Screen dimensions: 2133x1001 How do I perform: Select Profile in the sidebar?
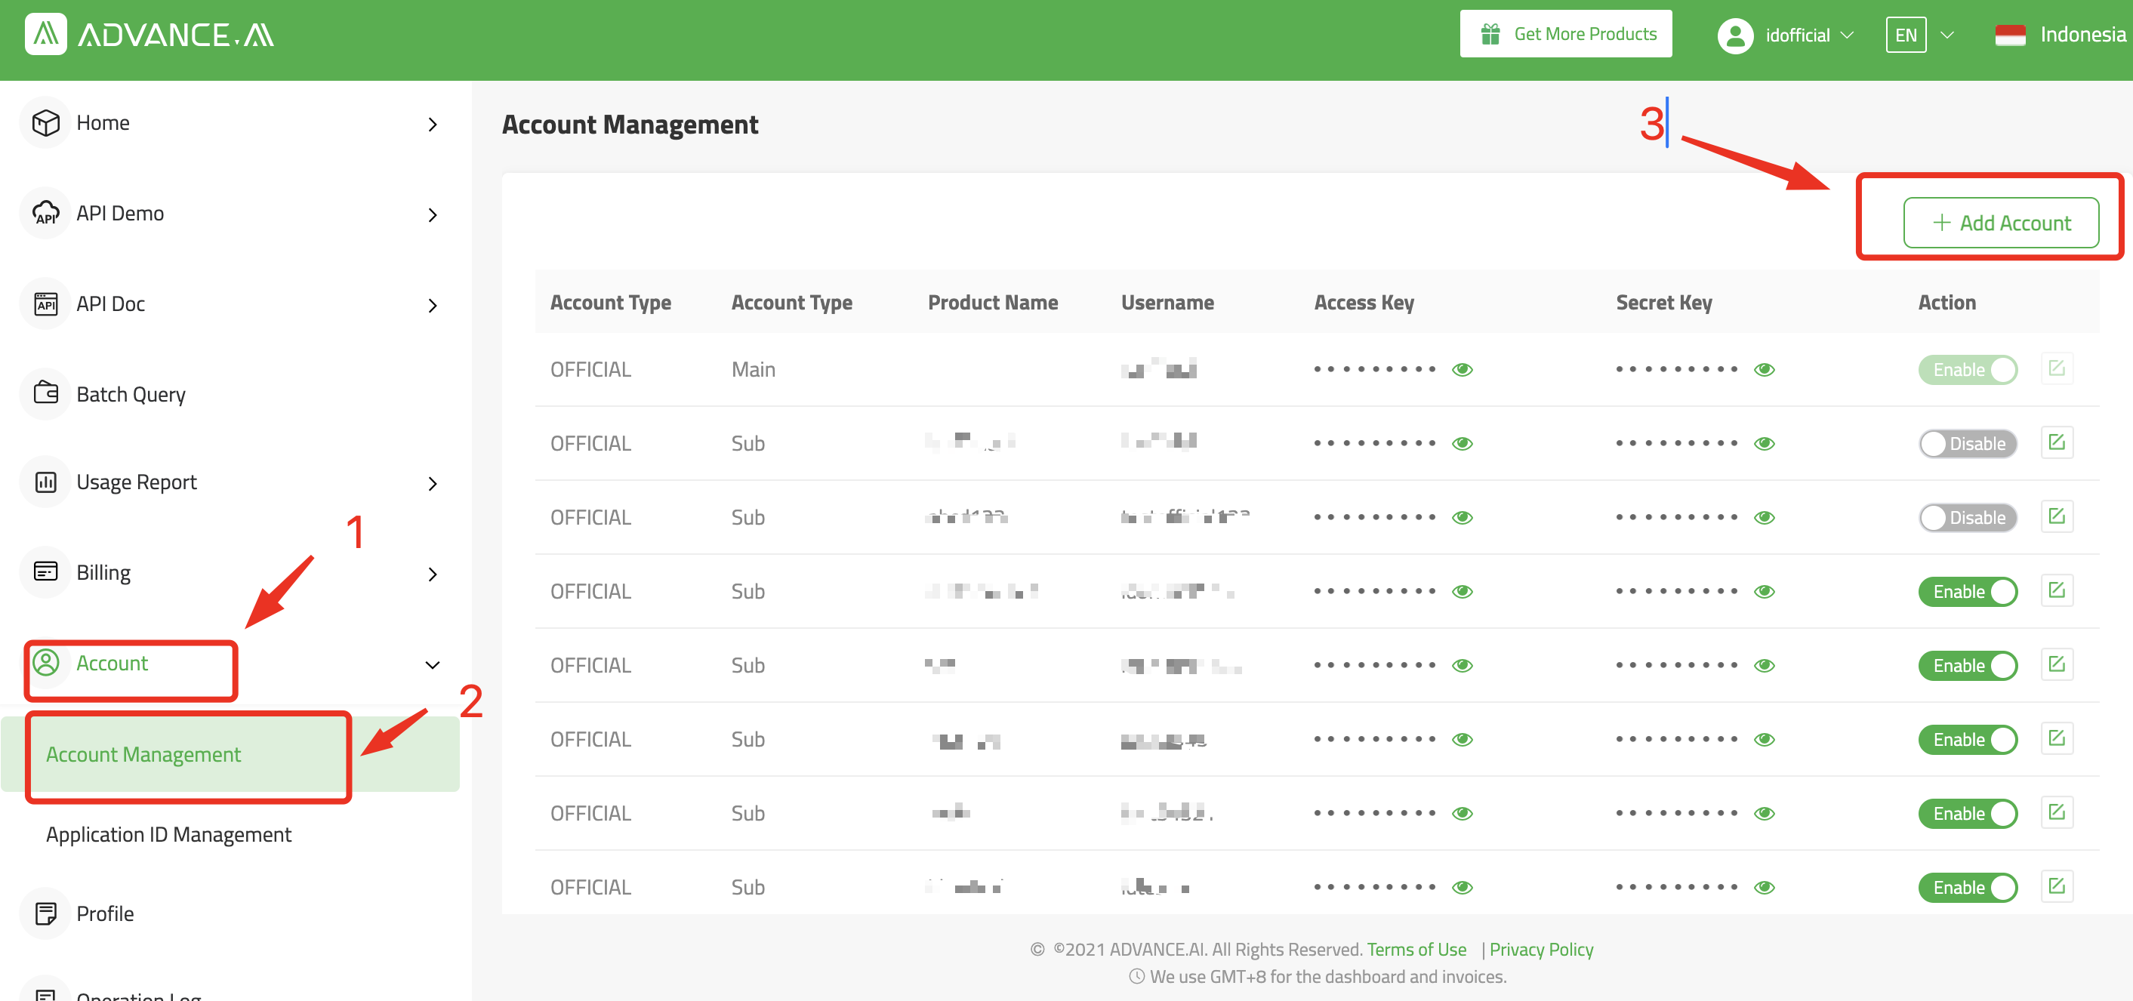pyautogui.click(x=105, y=913)
